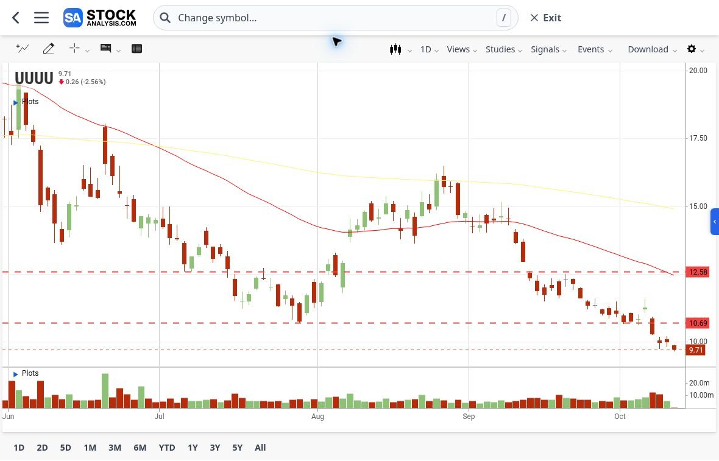Screen dimensions: 719x461
Task: Click the UUUU ticker symbol
Action: click(34, 78)
